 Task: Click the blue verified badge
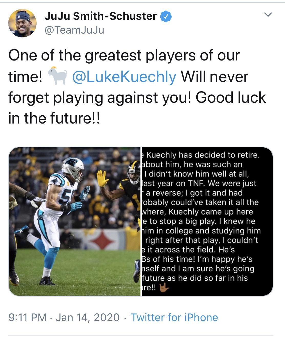(166, 16)
